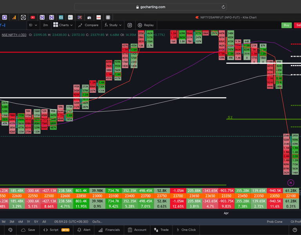Viewport: 301px width, 235px height.
Task: Click the 11.6% red percentage cell
Action: (x=275, y=206)
